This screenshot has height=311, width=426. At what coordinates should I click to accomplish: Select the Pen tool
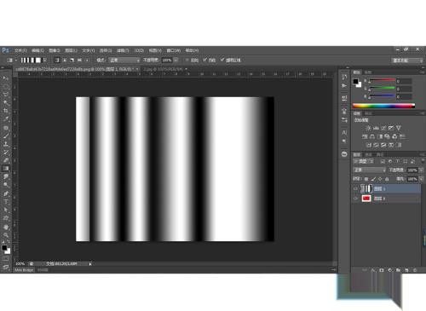[x=5, y=193]
